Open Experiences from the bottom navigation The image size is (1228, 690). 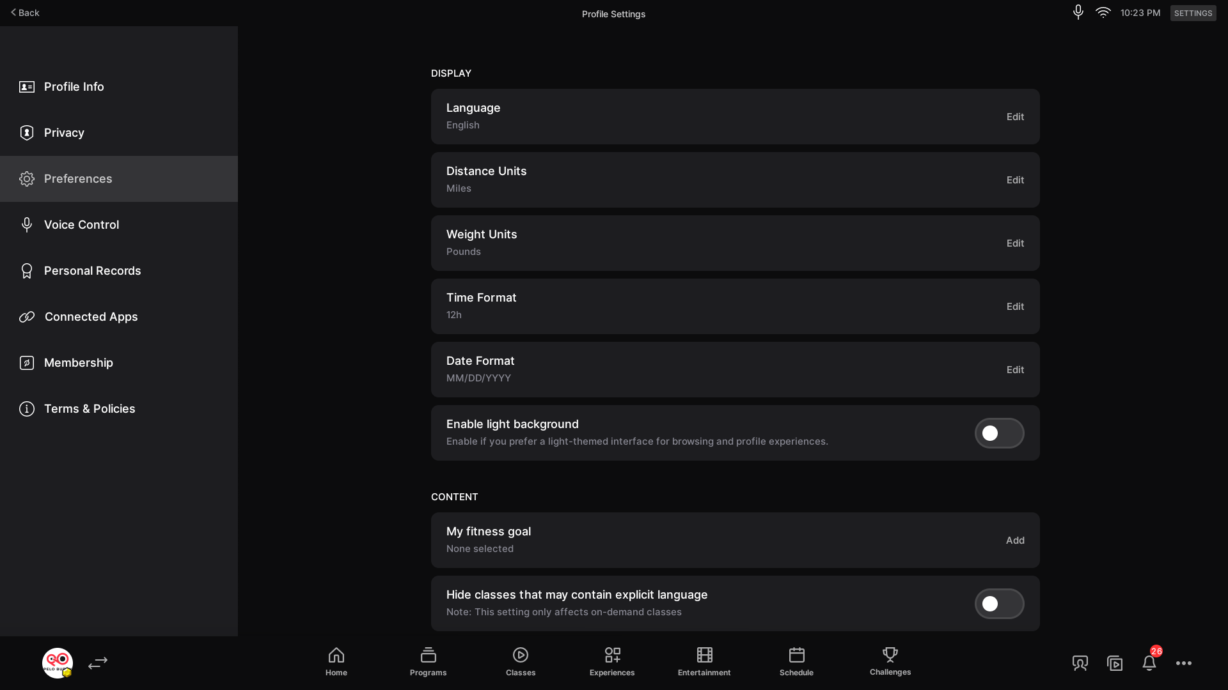[x=612, y=655]
